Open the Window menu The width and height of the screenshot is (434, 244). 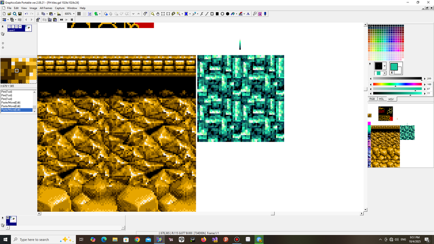(72, 8)
